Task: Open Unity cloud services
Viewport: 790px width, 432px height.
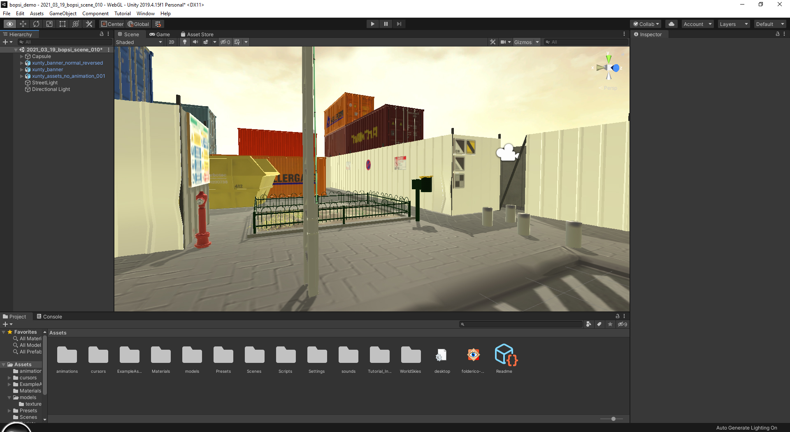Action: point(671,23)
